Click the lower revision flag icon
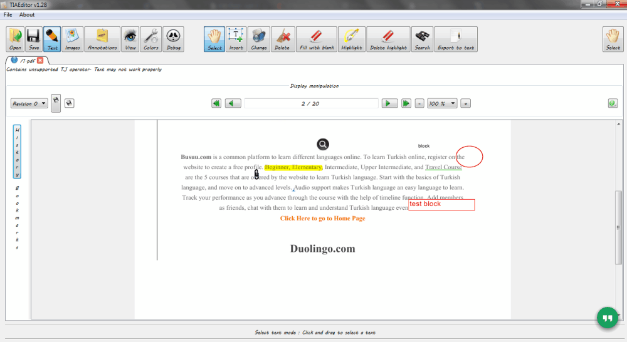The image size is (627, 342). click(69, 103)
